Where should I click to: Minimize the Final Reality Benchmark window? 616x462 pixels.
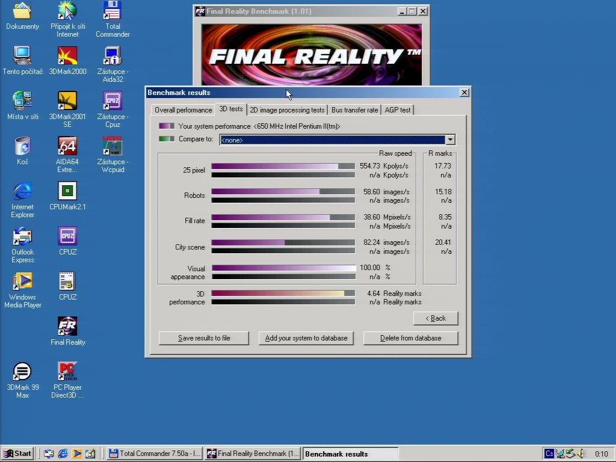pyautogui.click(x=401, y=11)
